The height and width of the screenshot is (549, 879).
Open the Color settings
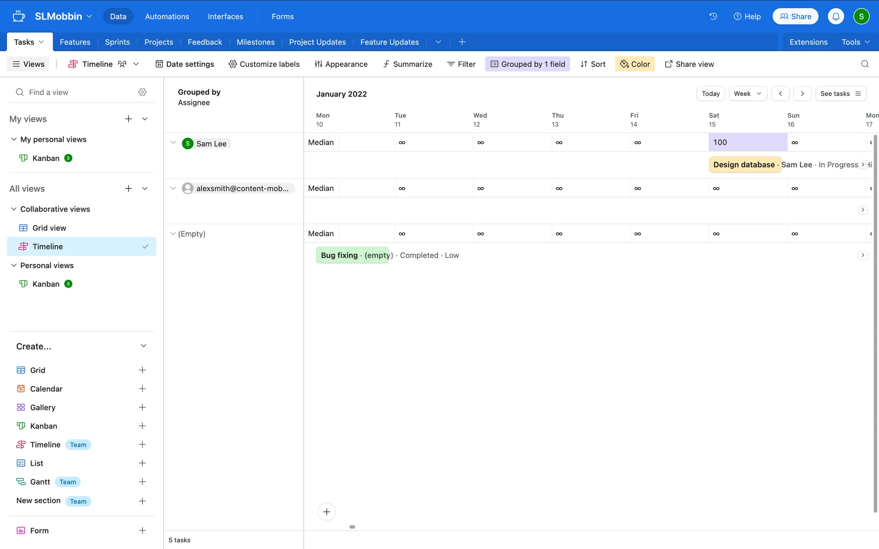click(635, 64)
